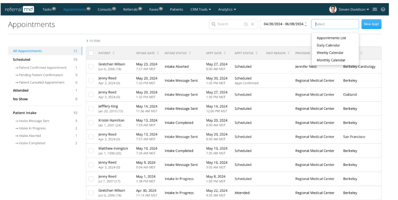
Task: Click the Berkeley-Cardiology location cell
Action: pyautogui.click(x=359, y=67)
